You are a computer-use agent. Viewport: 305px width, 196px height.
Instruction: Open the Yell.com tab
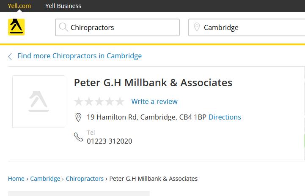click(x=19, y=6)
